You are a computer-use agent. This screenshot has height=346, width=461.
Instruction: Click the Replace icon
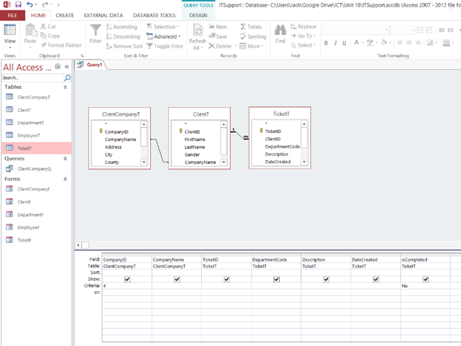293,27
